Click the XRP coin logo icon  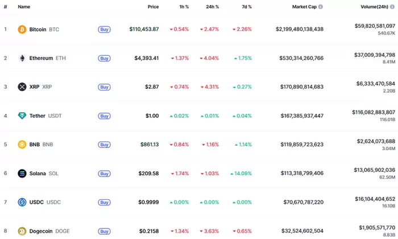pyautogui.click(x=22, y=87)
